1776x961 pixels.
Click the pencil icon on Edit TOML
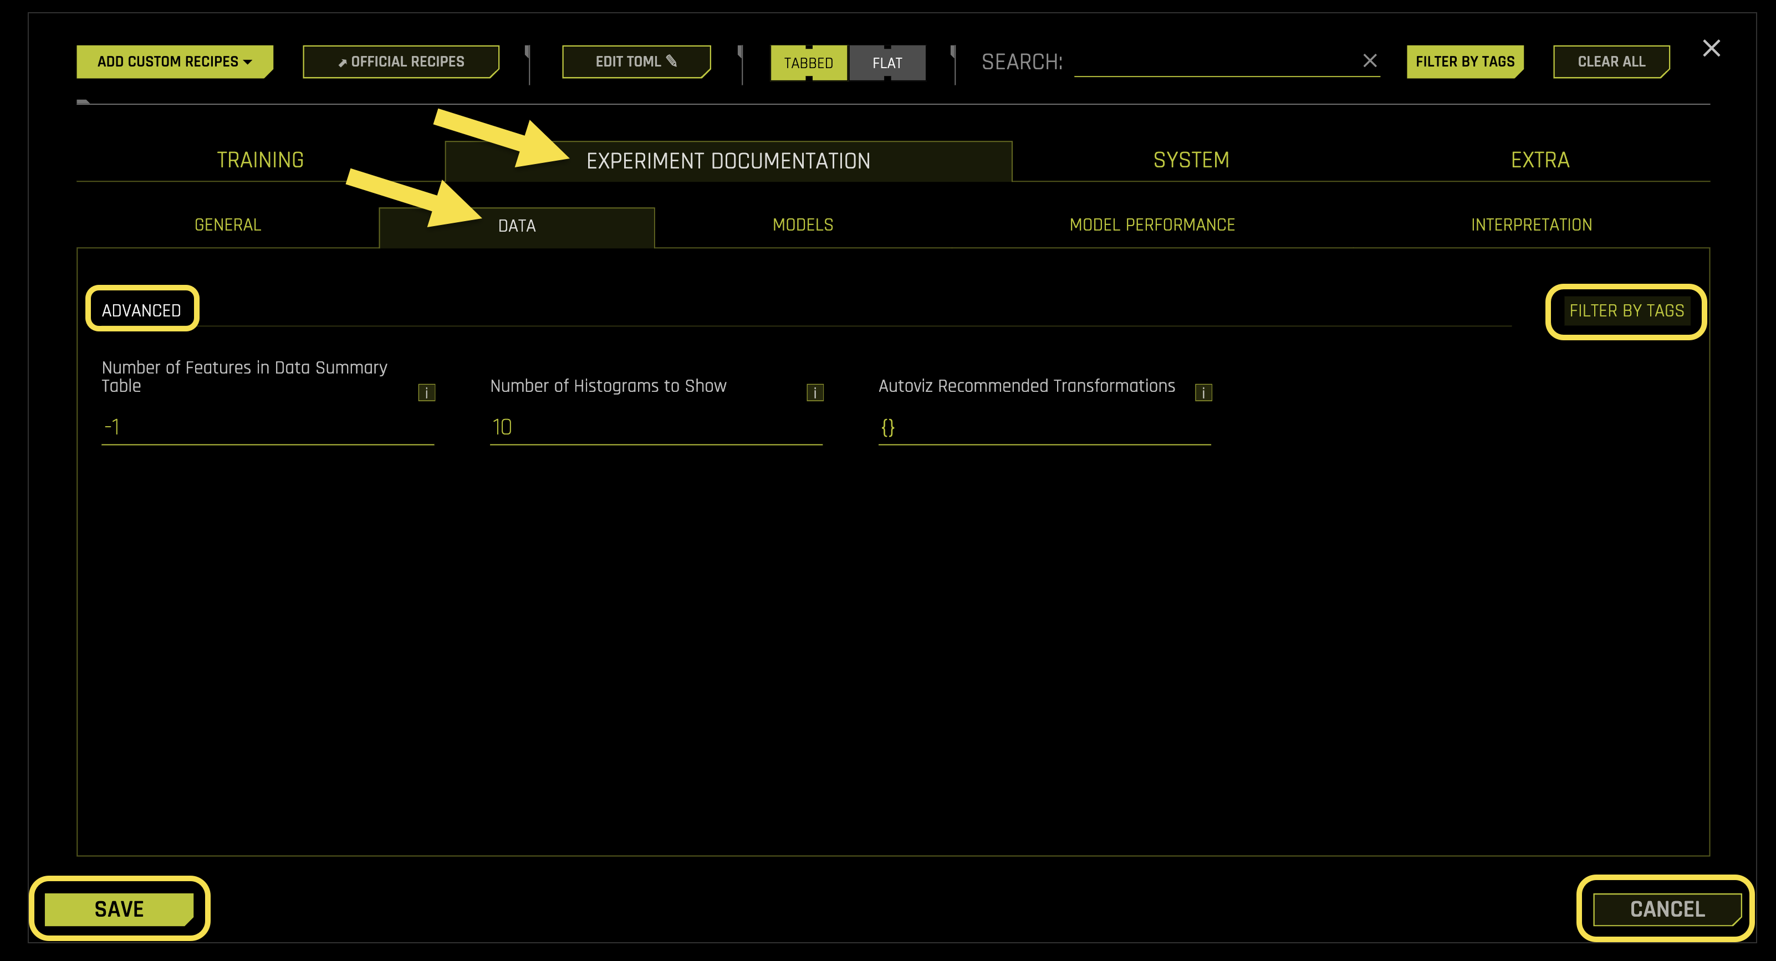coord(671,62)
